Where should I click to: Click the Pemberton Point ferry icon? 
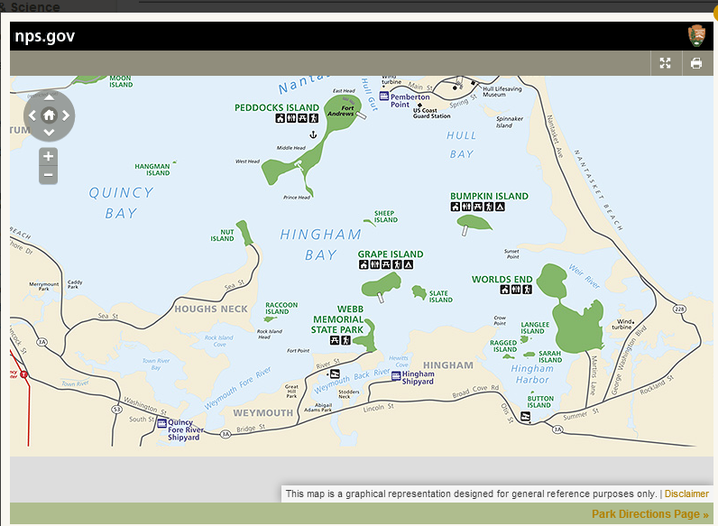[383, 97]
